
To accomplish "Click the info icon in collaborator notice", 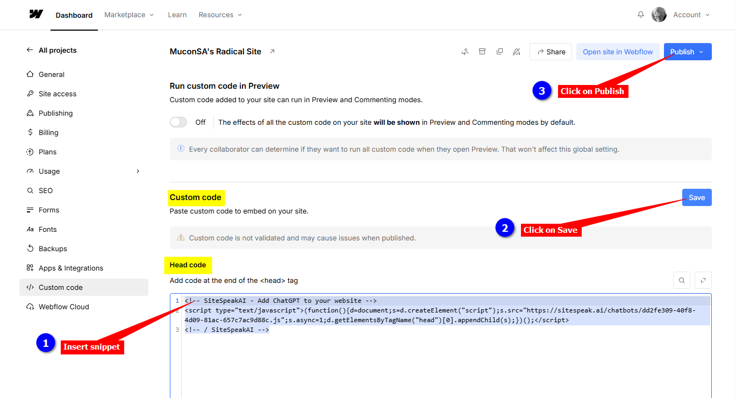I will (x=181, y=148).
